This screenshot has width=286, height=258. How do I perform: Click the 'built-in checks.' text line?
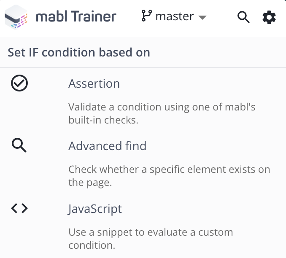click(103, 120)
